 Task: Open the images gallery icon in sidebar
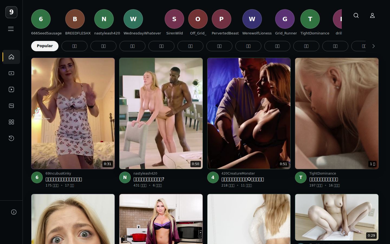[11, 106]
